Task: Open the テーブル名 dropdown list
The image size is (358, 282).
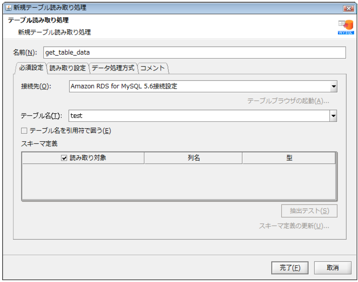Action: click(333, 115)
